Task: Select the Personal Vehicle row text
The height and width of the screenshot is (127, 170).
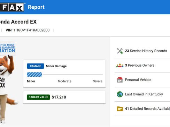Action: pyautogui.click(x=138, y=80)
